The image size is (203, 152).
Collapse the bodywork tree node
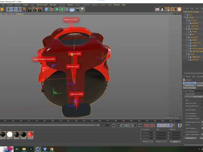[x=187, y=37]
